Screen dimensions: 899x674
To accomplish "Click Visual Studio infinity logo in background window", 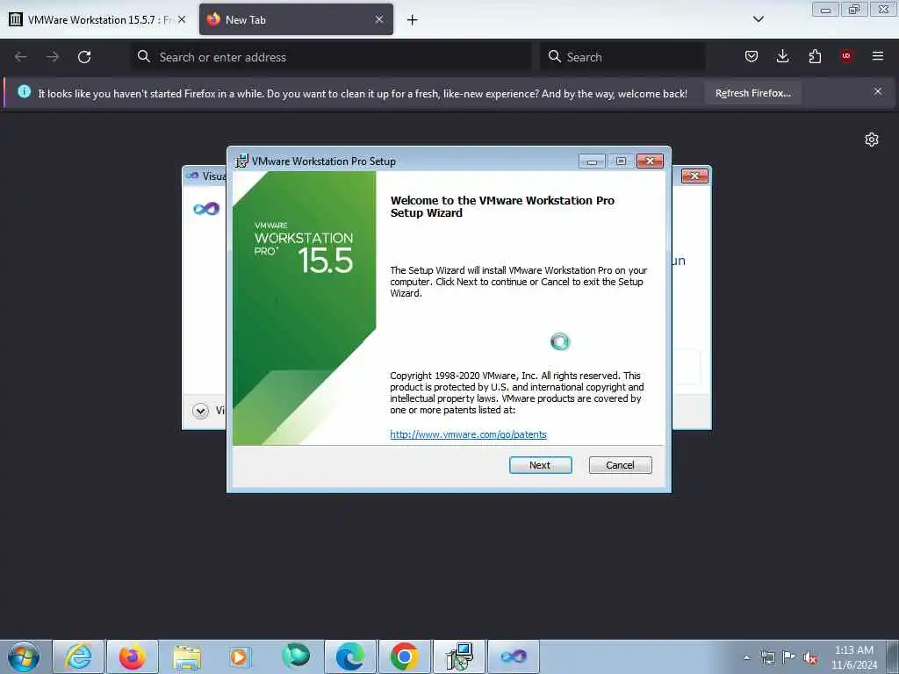I will tap(206, 209).
